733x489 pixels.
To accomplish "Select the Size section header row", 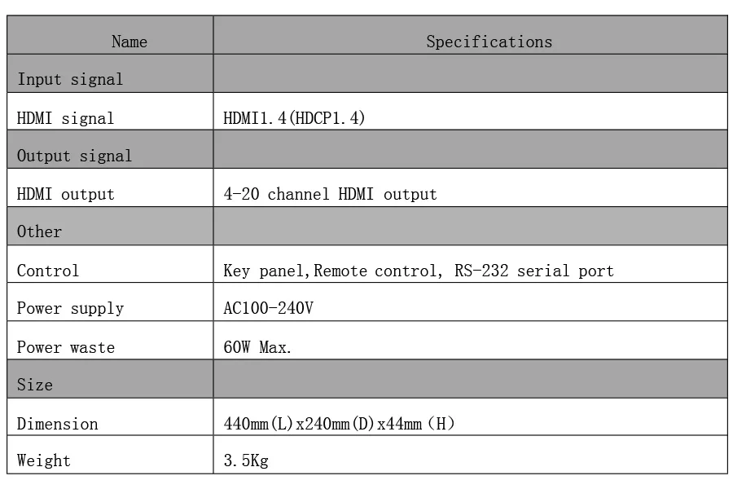I will pos(367,379).
